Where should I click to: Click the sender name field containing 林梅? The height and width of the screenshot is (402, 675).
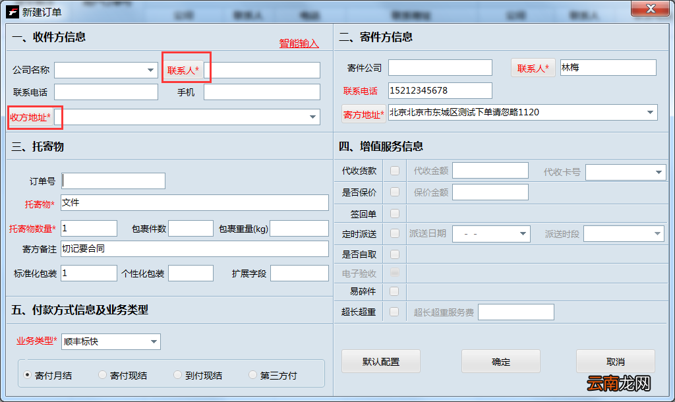click(x=608, y=68)
